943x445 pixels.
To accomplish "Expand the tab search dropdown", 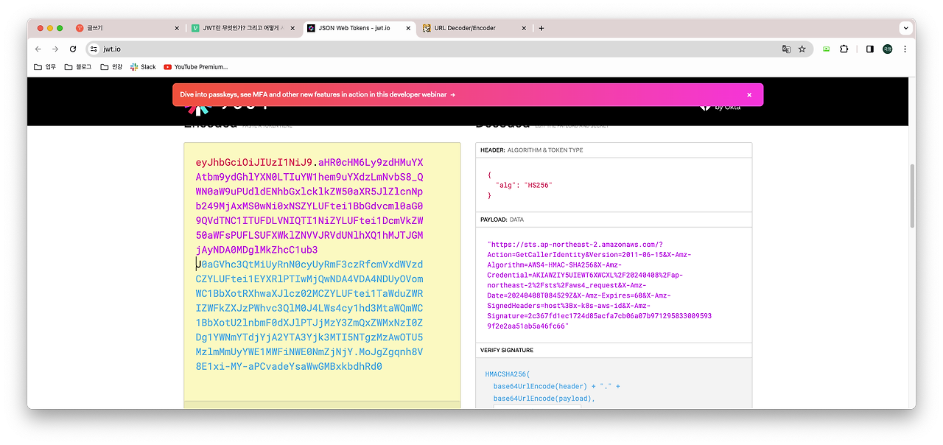I will pyautogui.click(x=905, y=28).
